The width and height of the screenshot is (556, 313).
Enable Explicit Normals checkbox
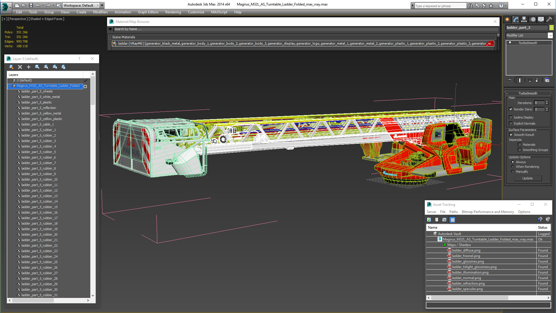click(511, 123)
